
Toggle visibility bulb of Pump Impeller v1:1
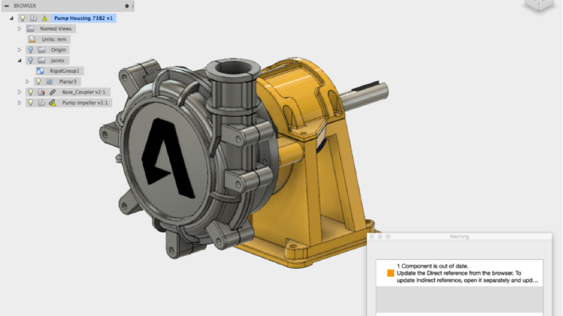[31, 103]
